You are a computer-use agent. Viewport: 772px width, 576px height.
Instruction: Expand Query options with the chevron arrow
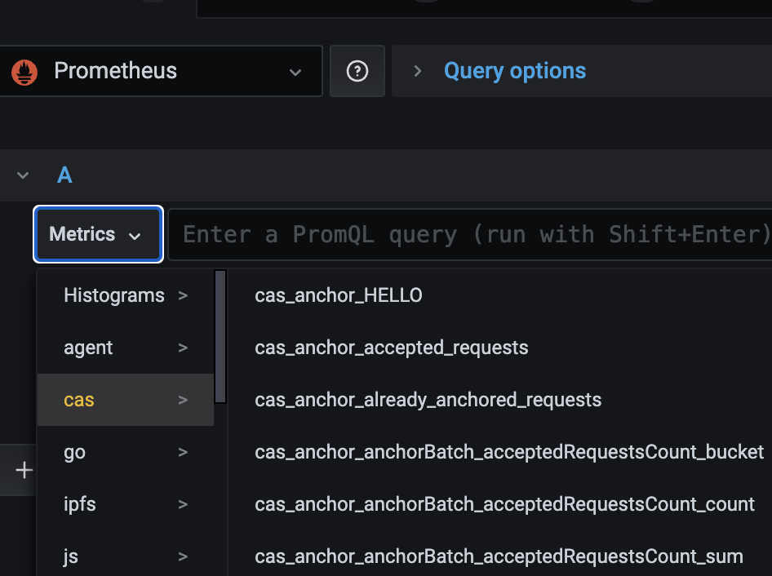pos(418,71)
